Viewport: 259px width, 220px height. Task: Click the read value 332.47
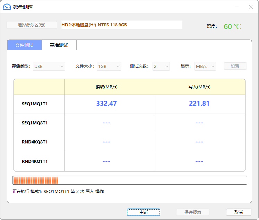pos(106,104)
